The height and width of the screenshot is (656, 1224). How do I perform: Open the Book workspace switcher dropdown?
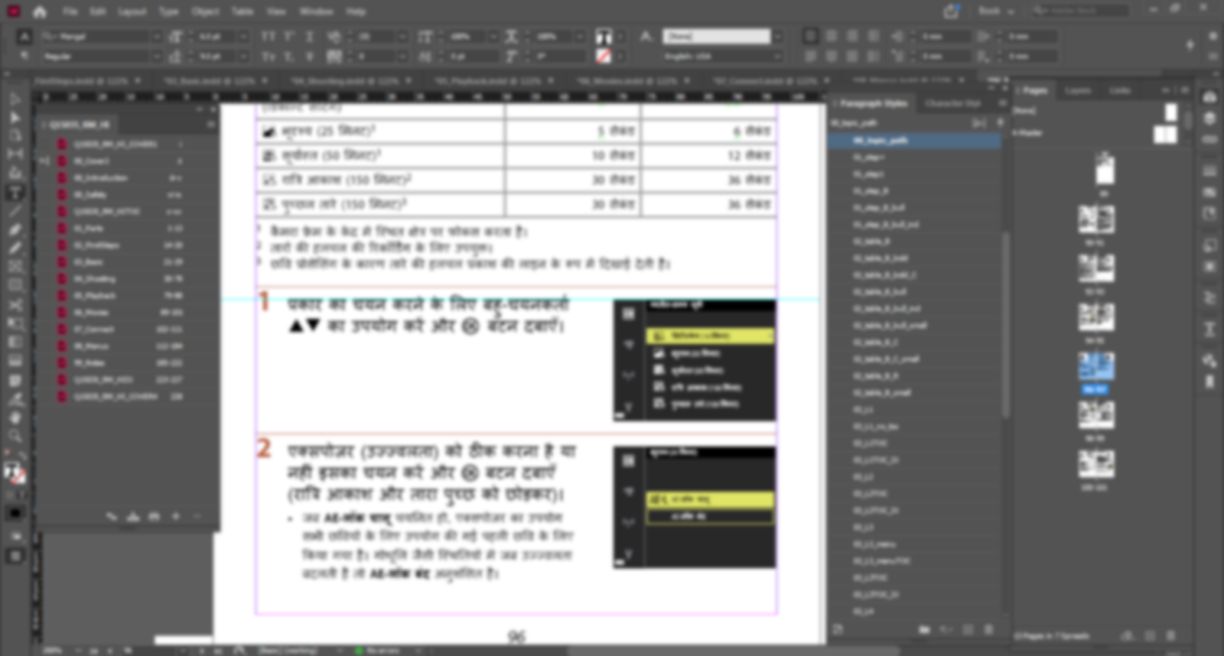[995, 11]
